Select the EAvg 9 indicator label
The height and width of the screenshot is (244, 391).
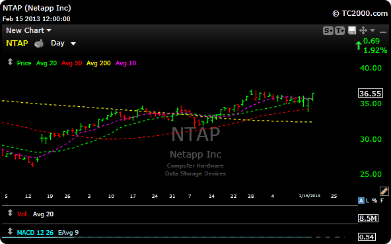(68, 233)
